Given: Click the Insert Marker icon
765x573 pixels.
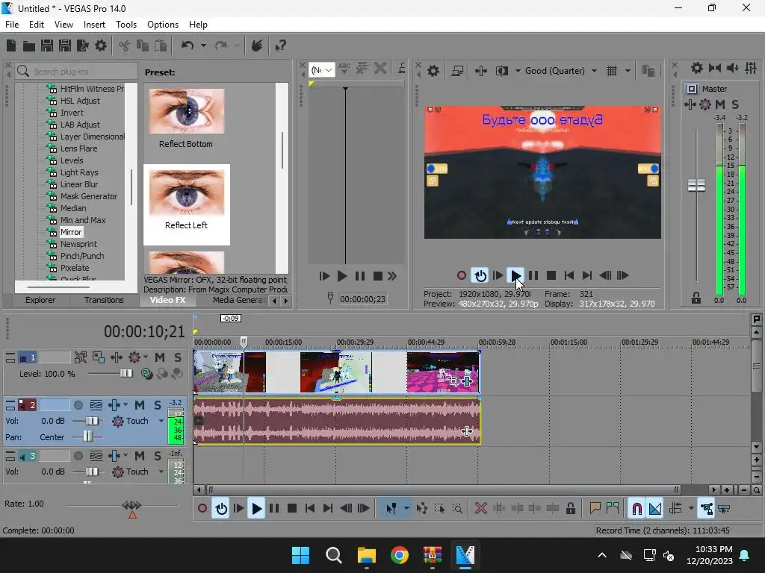Looking at the screenshot, I should coord(595,509).
